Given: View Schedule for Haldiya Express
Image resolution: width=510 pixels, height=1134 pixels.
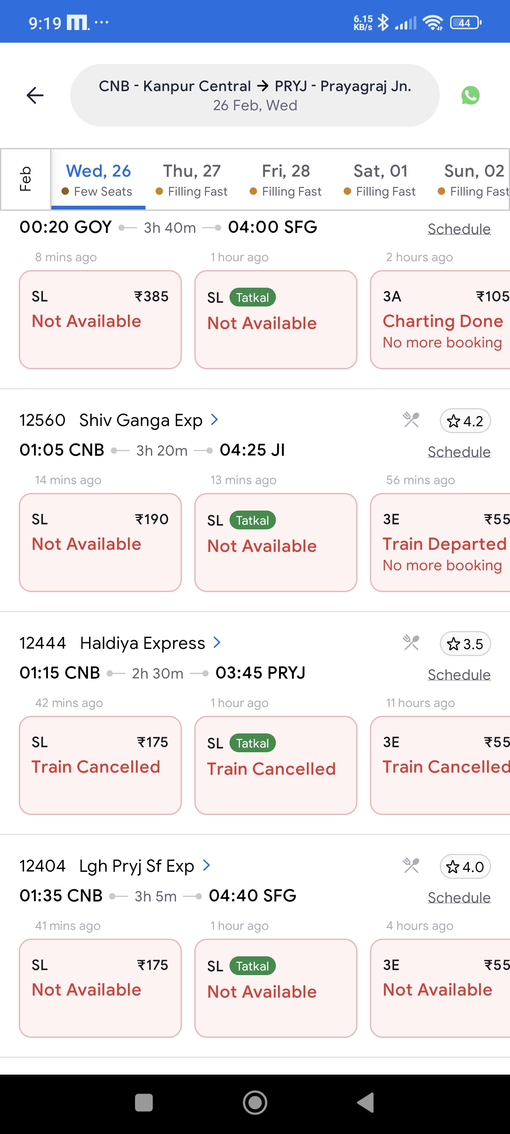Looking at the screenshot, I should click(459, 674).
